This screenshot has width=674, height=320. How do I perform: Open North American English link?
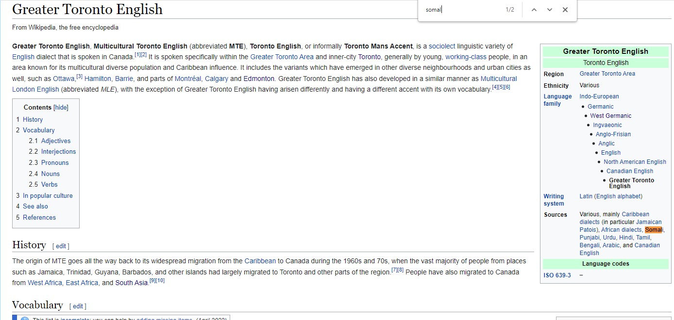[x=635, y=162]
